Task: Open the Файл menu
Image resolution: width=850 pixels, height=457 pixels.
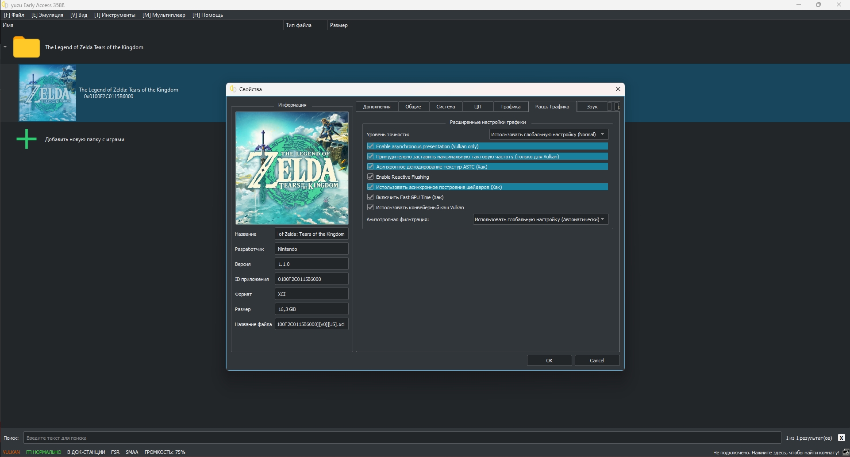Action: (14, 15)
